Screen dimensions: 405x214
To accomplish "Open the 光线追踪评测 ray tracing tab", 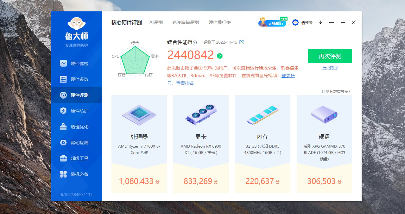I will point(185,22).
